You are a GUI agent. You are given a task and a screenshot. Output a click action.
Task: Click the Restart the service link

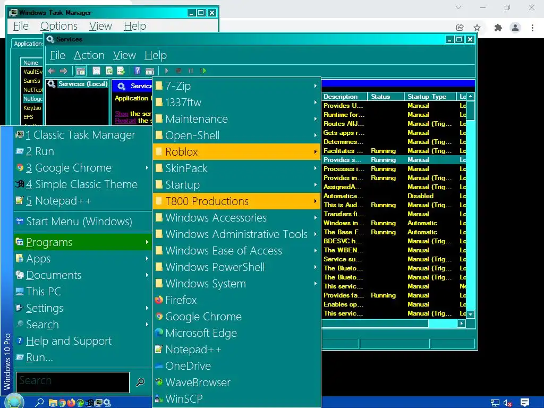125,121
